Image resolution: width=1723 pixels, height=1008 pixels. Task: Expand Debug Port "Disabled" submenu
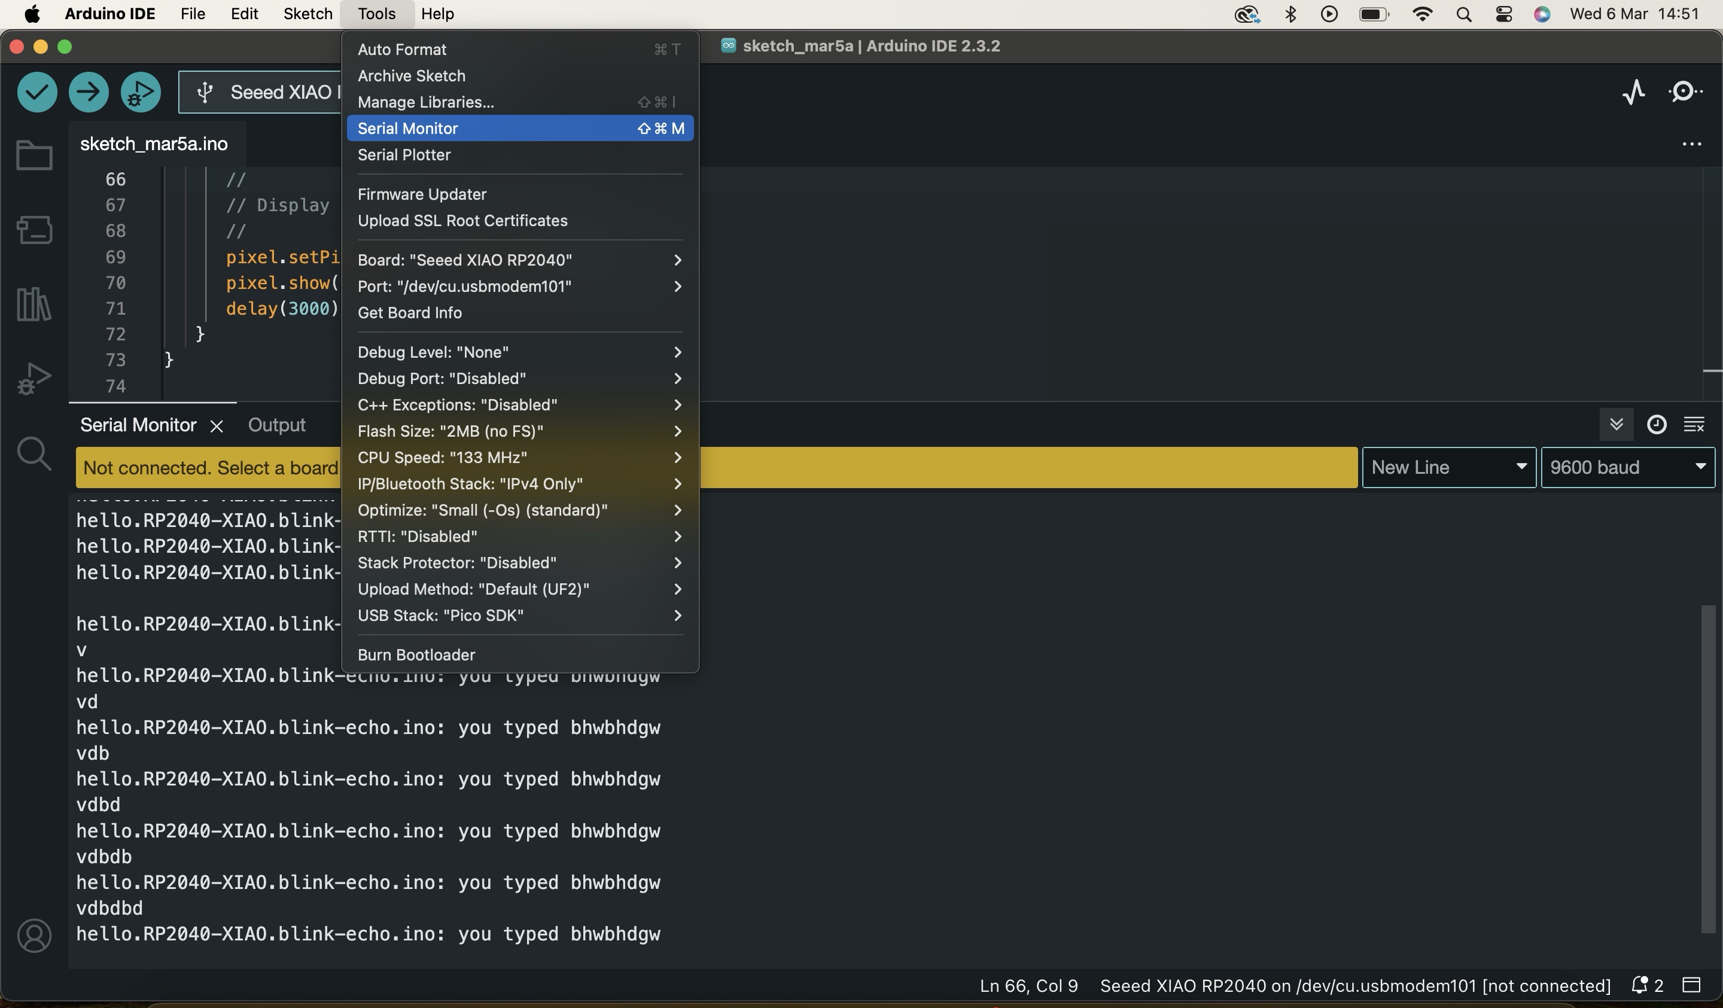[x=520, y=379]
